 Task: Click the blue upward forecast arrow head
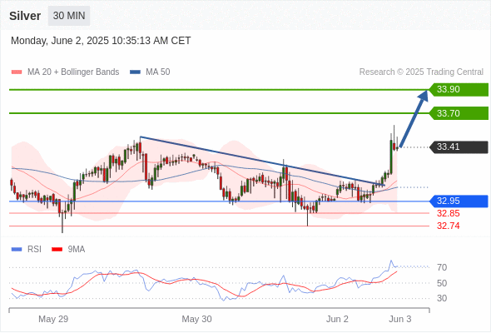pos(423,95)
